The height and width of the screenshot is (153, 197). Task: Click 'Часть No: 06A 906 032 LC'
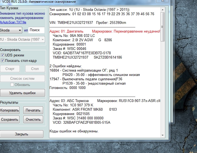tap(74, 36)
